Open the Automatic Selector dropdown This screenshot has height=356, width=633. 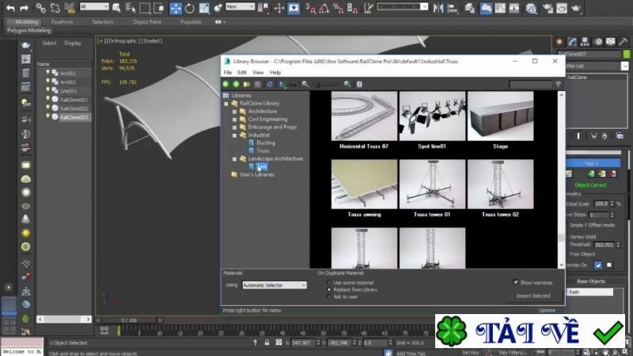(274, 285)
